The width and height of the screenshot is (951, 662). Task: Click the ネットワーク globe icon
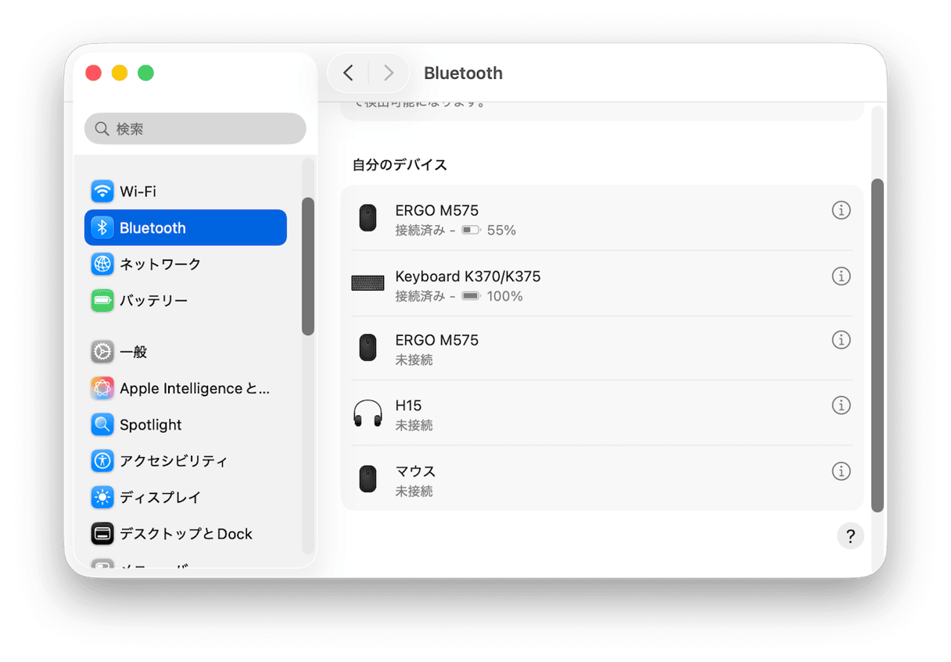[102, 264]
